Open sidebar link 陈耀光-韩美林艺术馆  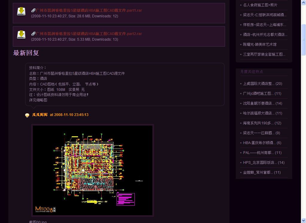tap(260, 45)
